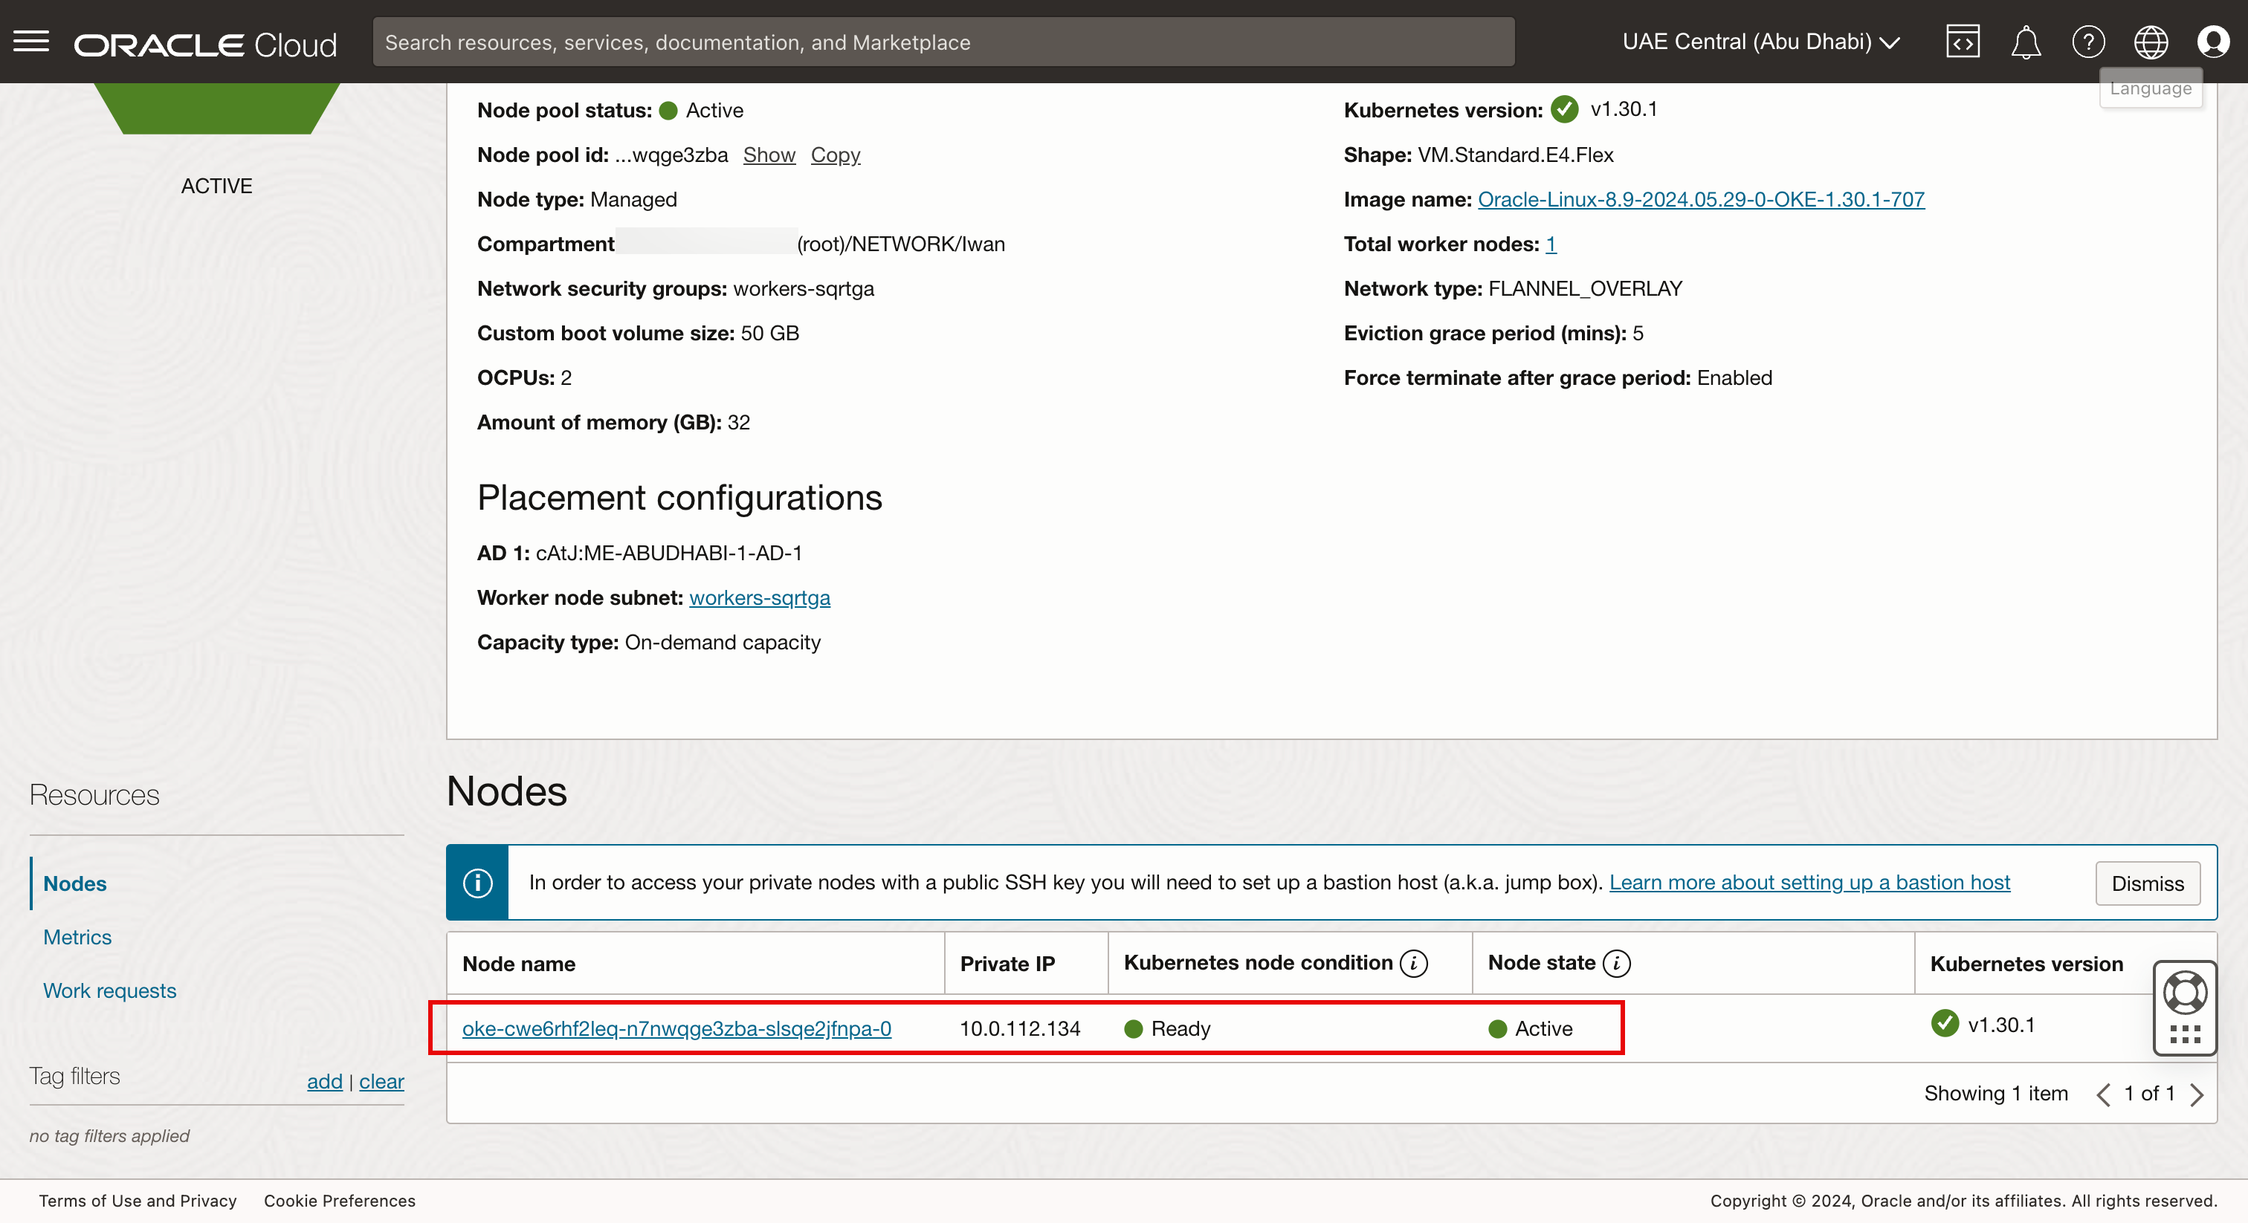Screen dimensions: 2248x1223
Task: Open Work requests resource section
Action: click(109, 990)
